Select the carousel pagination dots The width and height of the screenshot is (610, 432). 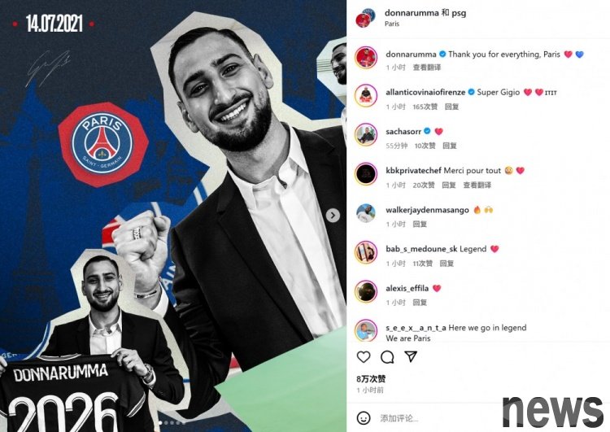coord(171,423)
